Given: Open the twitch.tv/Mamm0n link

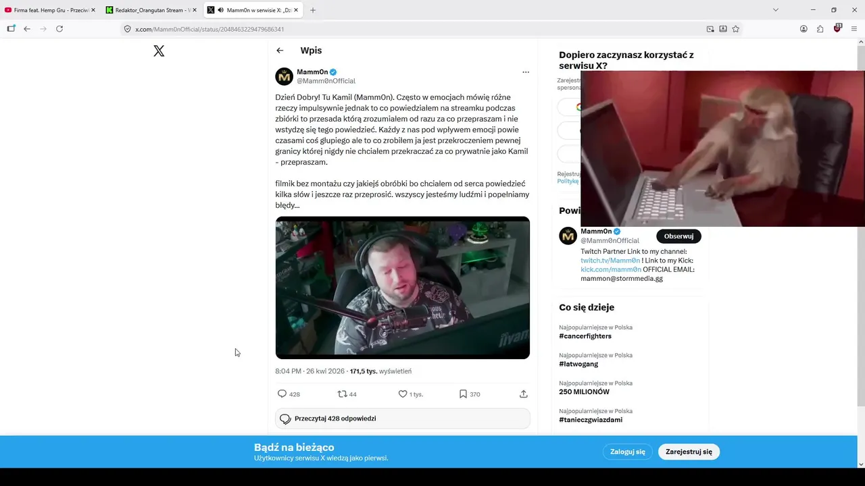Looking at the screenshot, I should click(610, 261).
